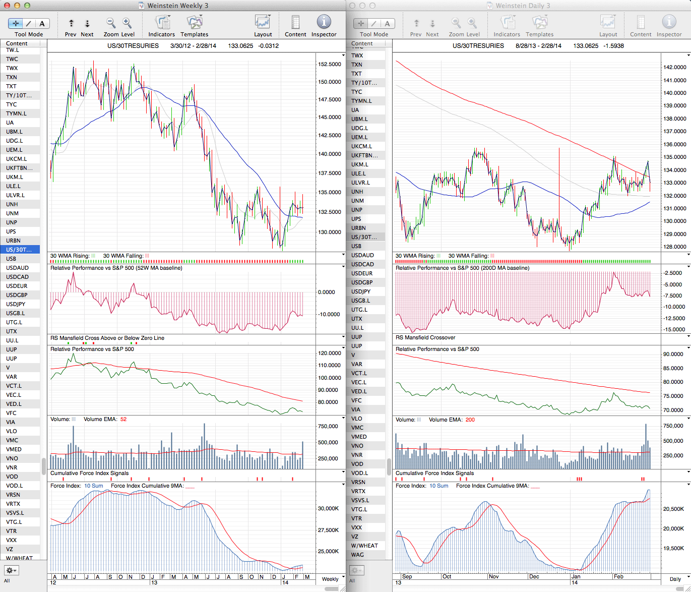Click Prev arrow in Weekly window toolbar
The width and height of the screenshot is (691, 592).
[71, 23]
